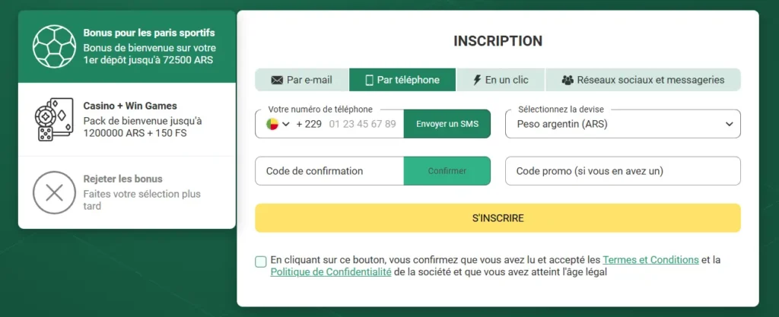Viewport: 779px width, 317px height.
Task: Open Réseaux sociaux et messageries tab
Action: [x=643, y=80]
